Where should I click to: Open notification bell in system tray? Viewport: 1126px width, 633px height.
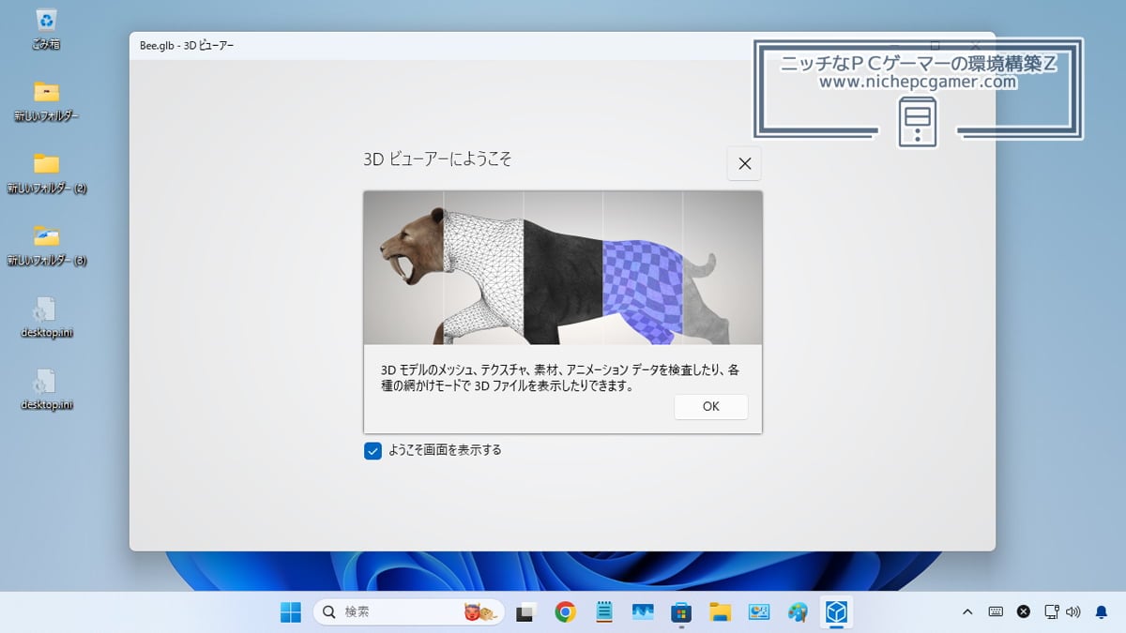click(1102, 612)
